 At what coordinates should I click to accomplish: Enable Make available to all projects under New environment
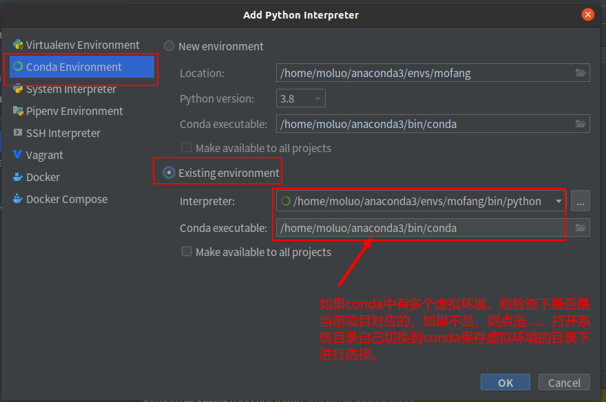coord(187,148)
